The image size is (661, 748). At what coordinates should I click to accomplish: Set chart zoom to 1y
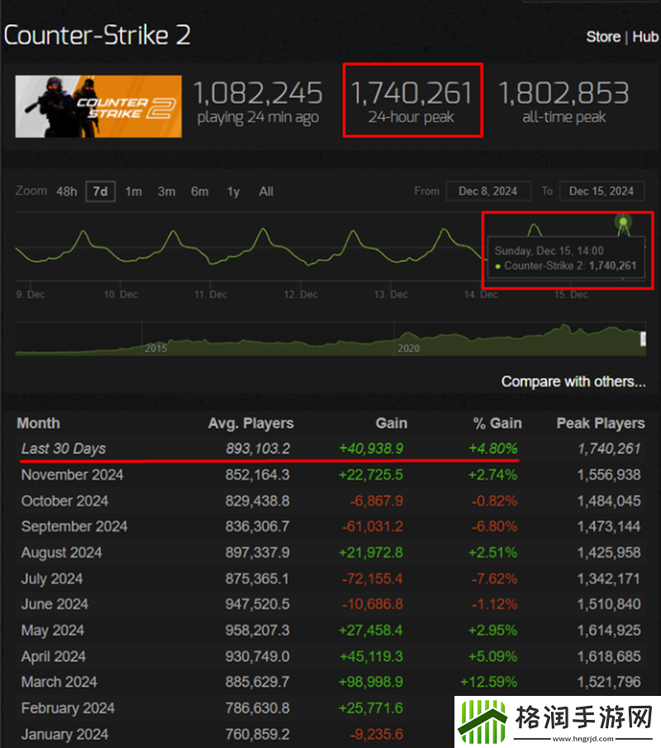233,192
